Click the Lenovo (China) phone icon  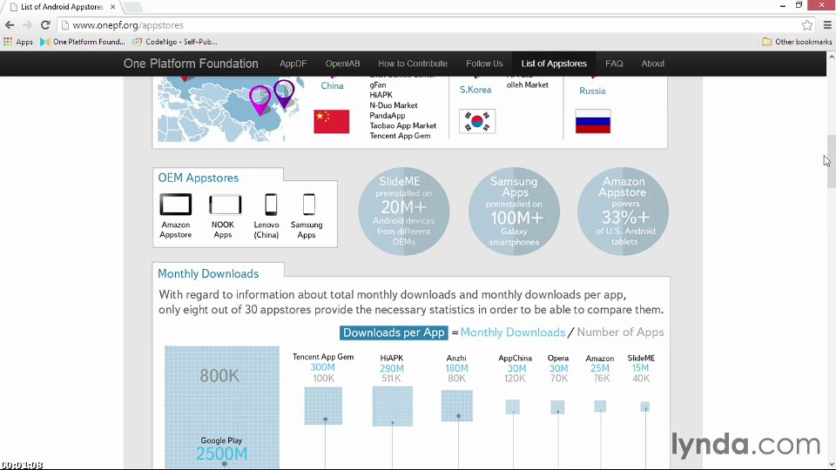(271, 205)
